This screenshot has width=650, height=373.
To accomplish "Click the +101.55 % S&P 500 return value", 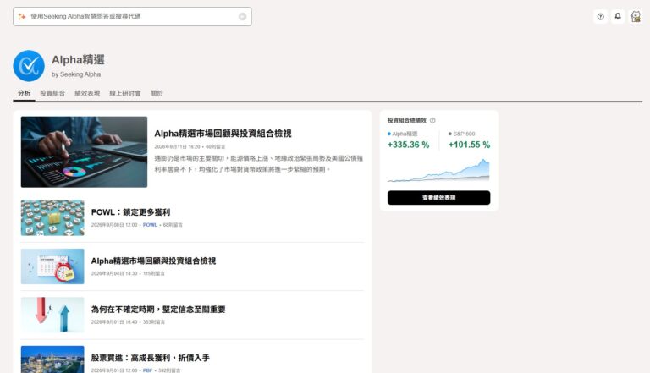I will [x=469, y=145].
